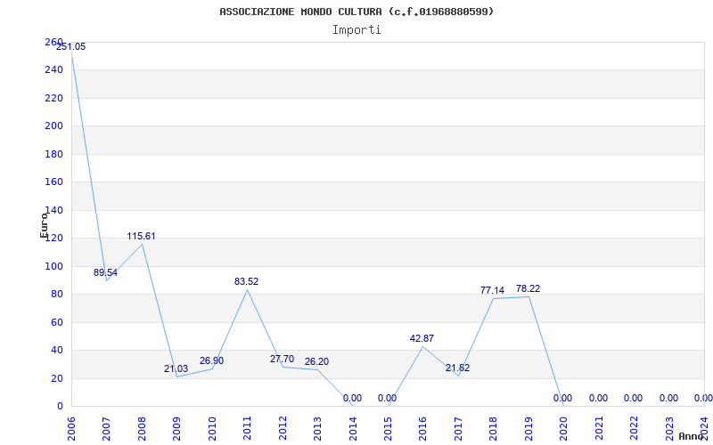Click the 2022 year tick label
Screen dimensions: 713x445
pyautogui.click(x=634, y=430)
